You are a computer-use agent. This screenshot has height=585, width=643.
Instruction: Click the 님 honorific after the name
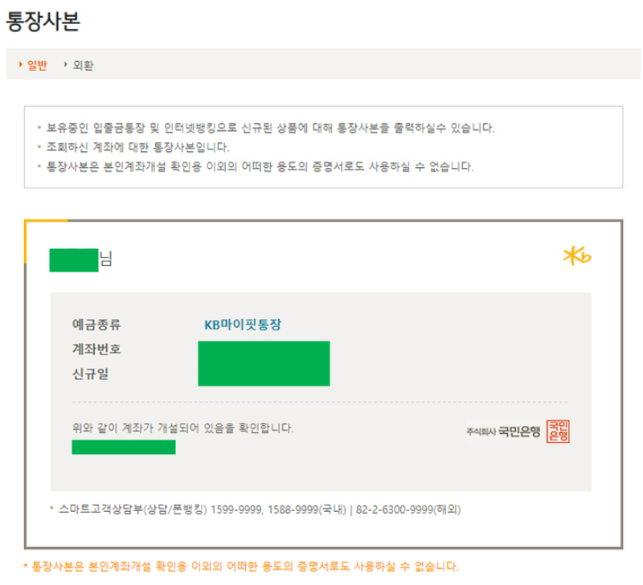pyautogui.click(x=105, y=259)
